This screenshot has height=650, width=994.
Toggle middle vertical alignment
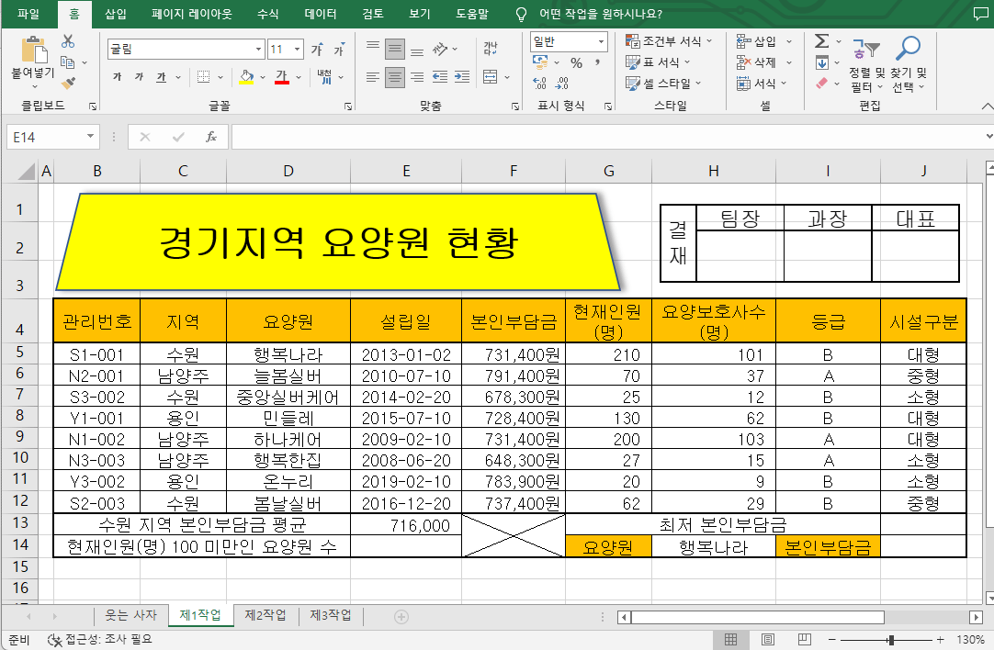(394, 48)
